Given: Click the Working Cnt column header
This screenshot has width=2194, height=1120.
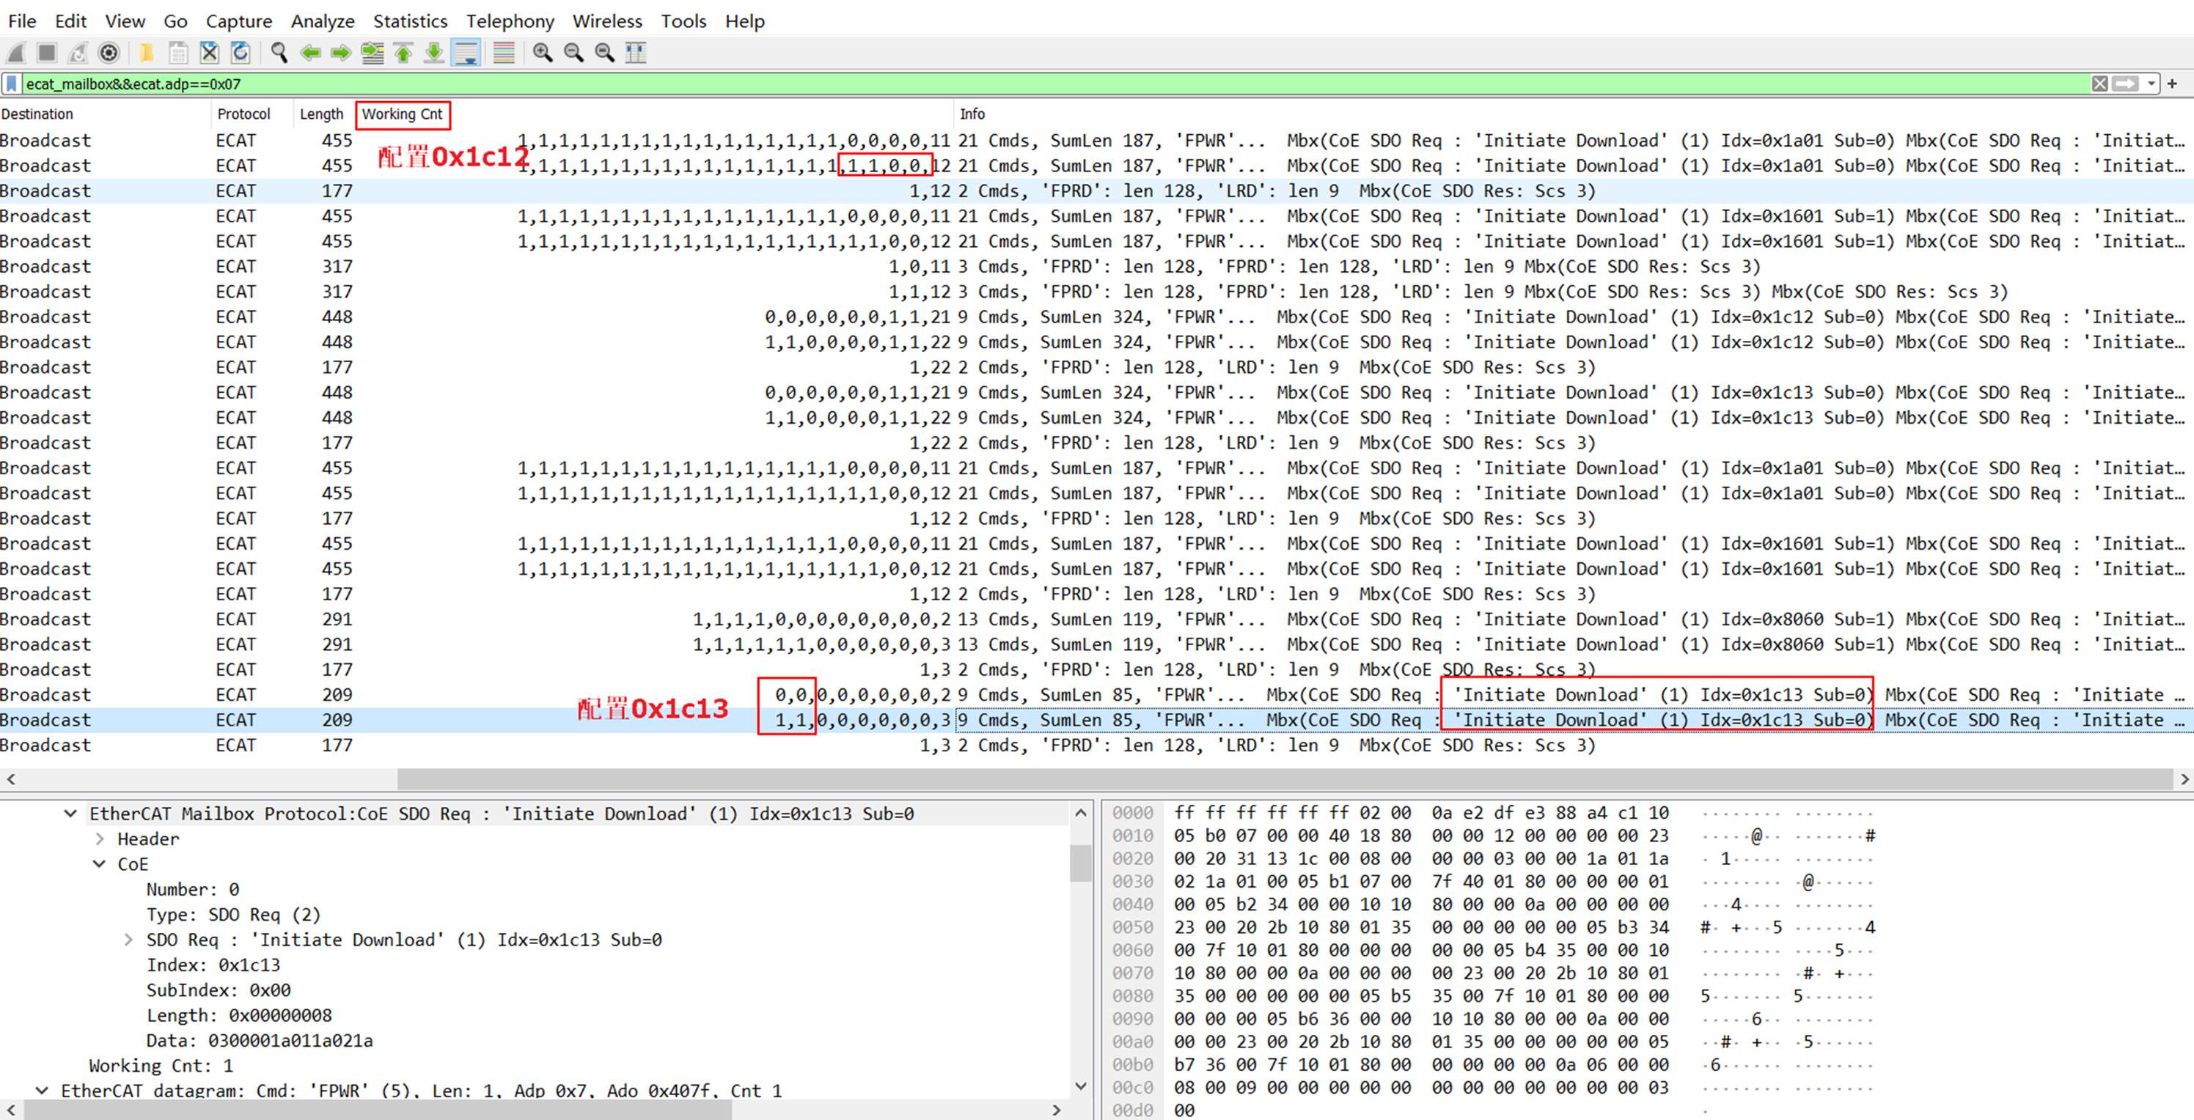Looking at the screenshot, I should pyautogui.click(x=402, y=114).
